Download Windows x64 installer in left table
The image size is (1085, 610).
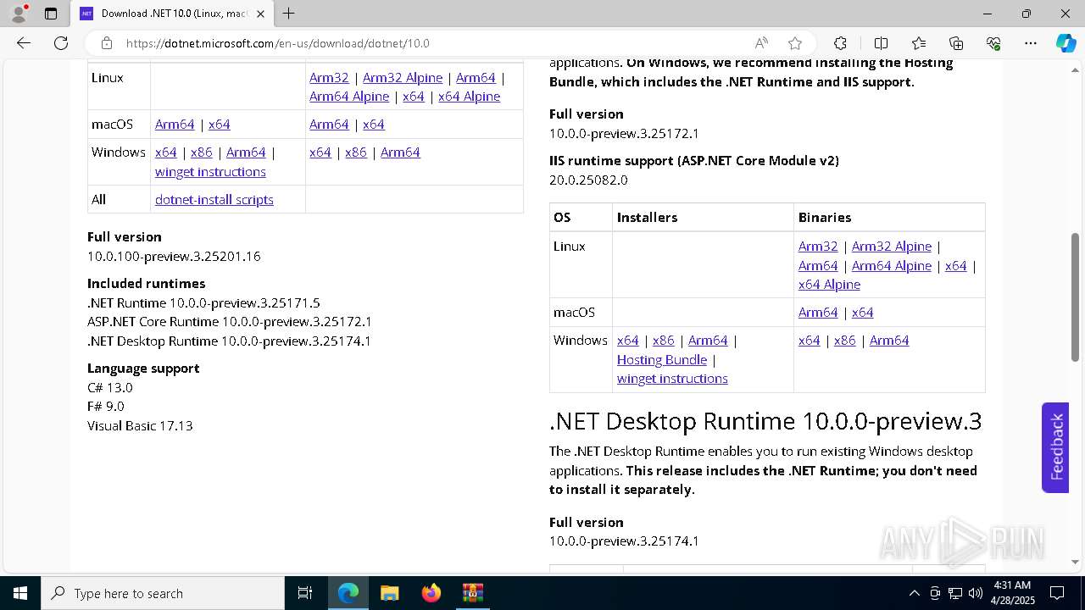tap(166, 152)
